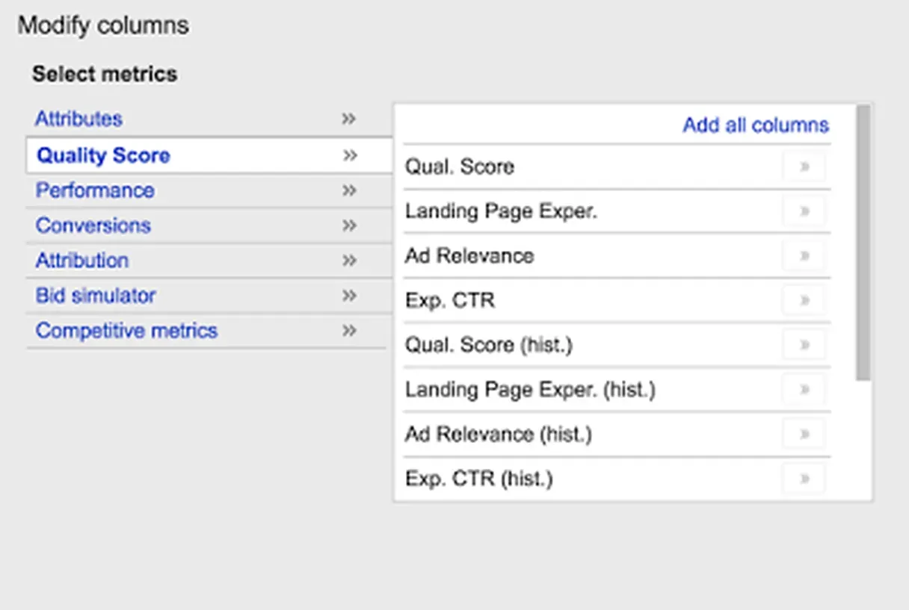The height and width of the screenshot is (610, 909).
Task: Expand the Bid simulator chevron
Action: point(348,296)
